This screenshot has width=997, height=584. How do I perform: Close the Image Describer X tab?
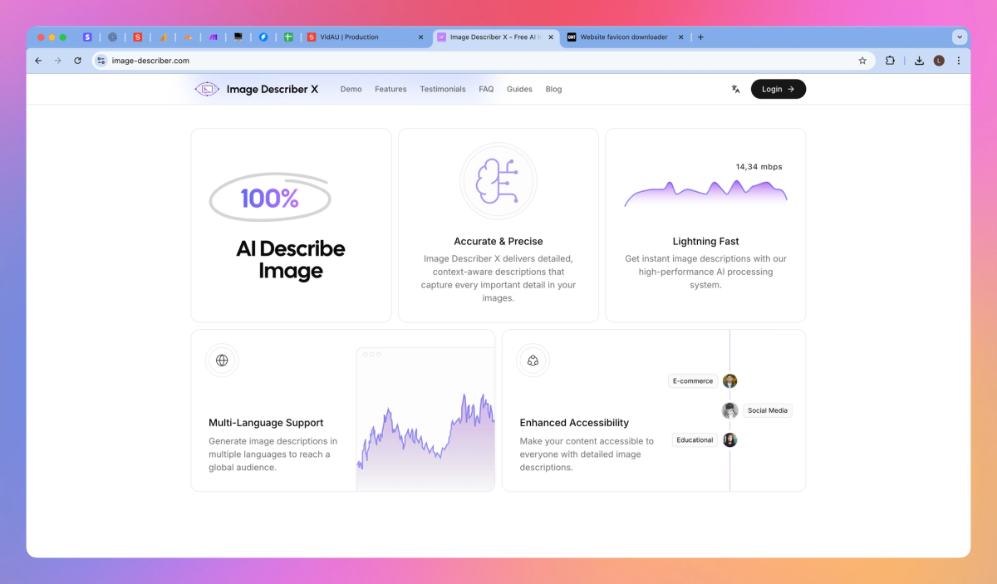(x=551, y=37)
